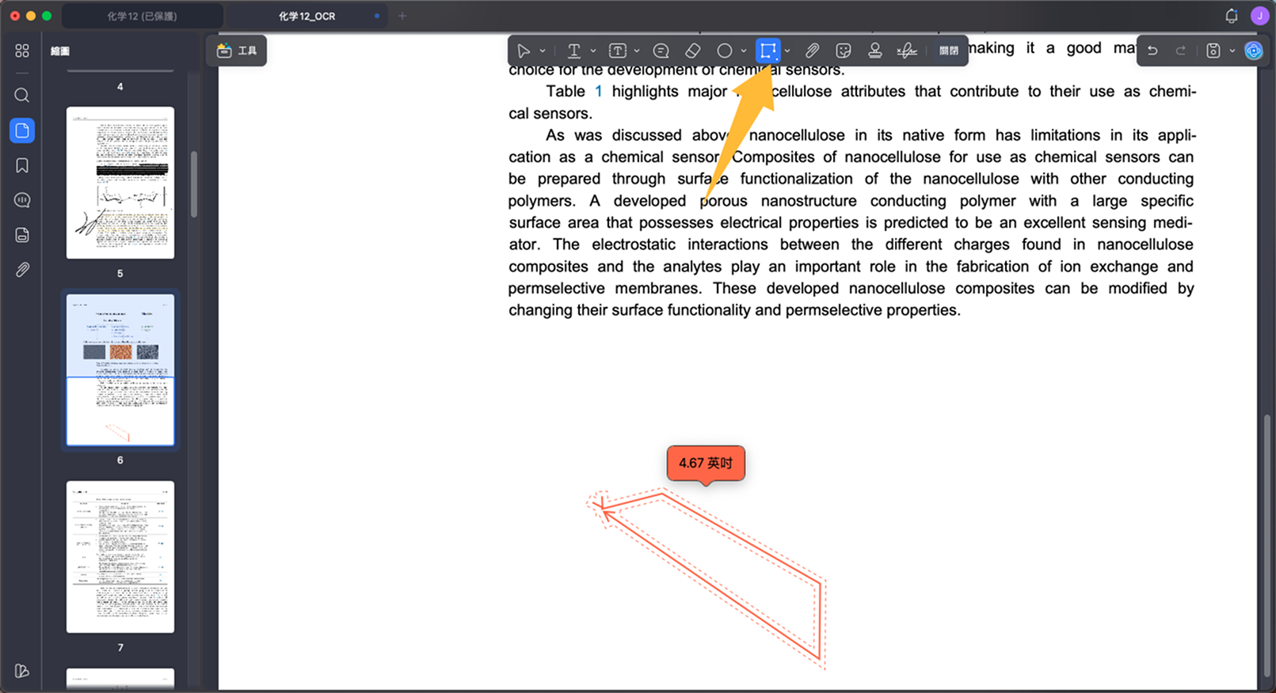Switch to tab 化学12 (已保護)

pyautogui.click(x=143, y=16)
